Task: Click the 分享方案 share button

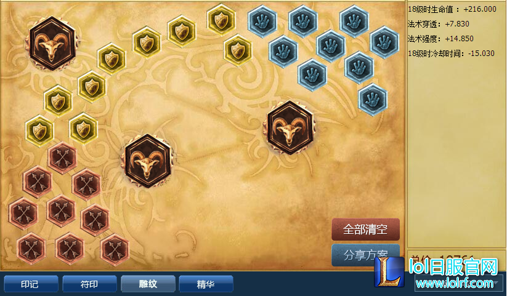Action: pos(365,255)
